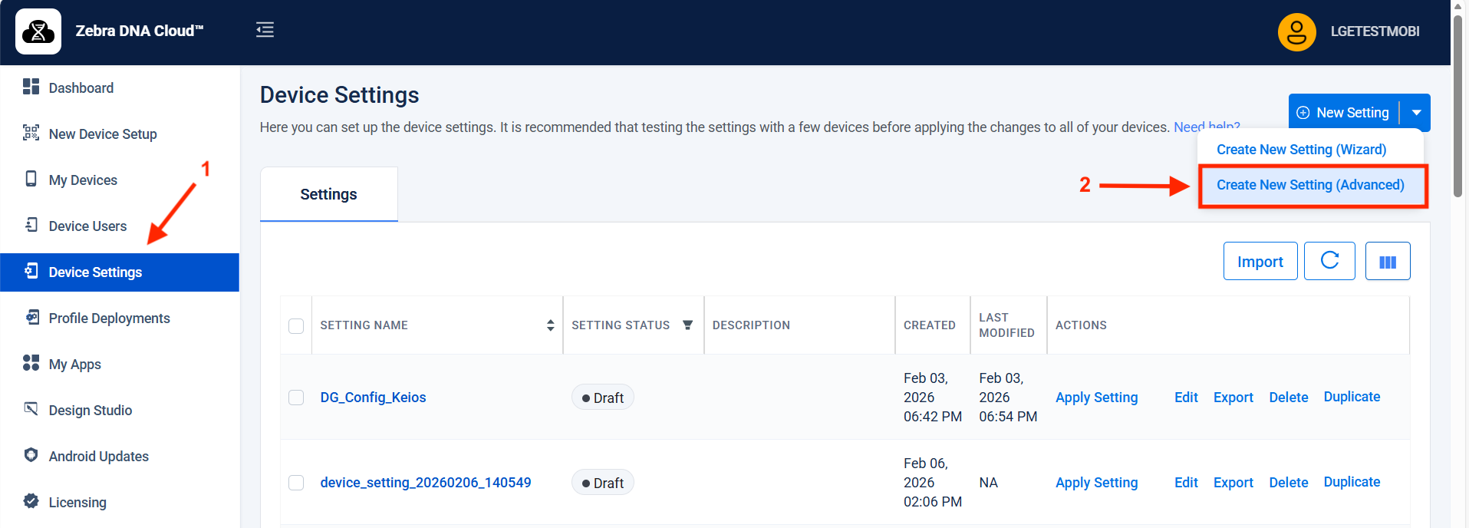1469x528 pixels.
Task: Click the vertical page scrollbar
Action: click(1457, 107)
